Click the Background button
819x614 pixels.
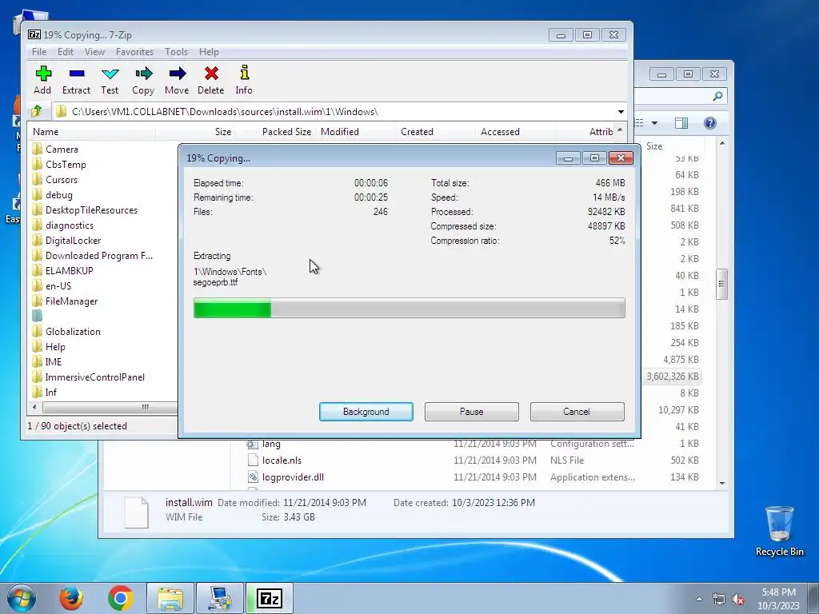366,412
